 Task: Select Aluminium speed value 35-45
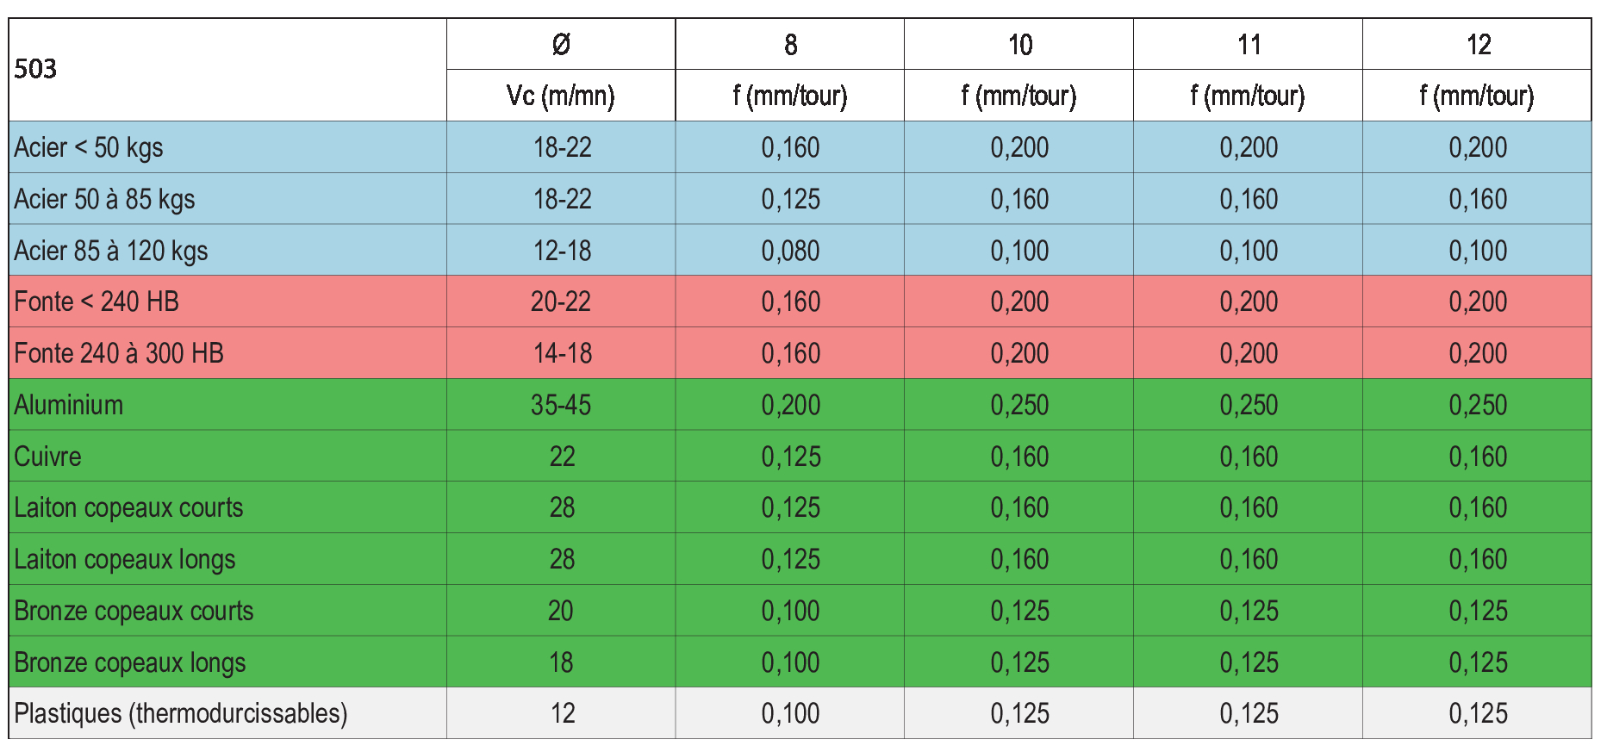click(x=561, y=405)
